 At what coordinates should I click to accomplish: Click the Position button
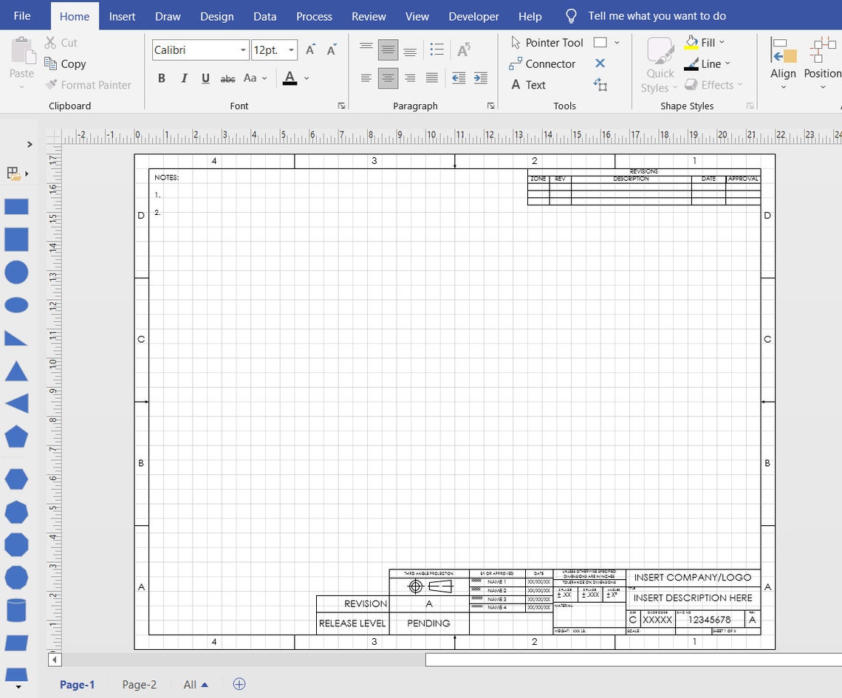click(x=821, y=63)
